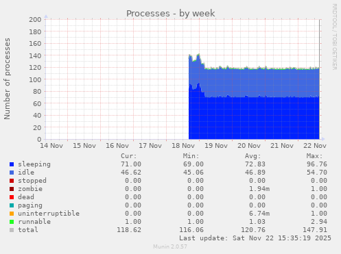Image resolution: width=341 pixels, height=254 pixels.
Task: Click the 'stopped' legend label
Action: tap(32, 181)
